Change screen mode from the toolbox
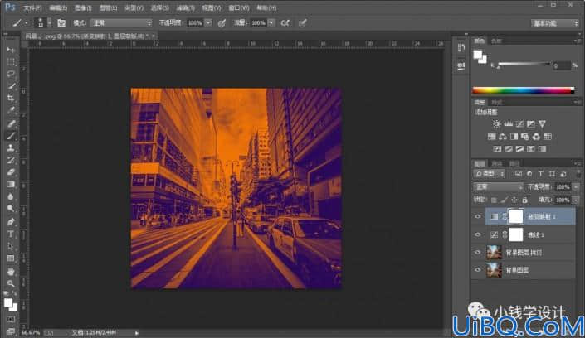 point(11,331)
